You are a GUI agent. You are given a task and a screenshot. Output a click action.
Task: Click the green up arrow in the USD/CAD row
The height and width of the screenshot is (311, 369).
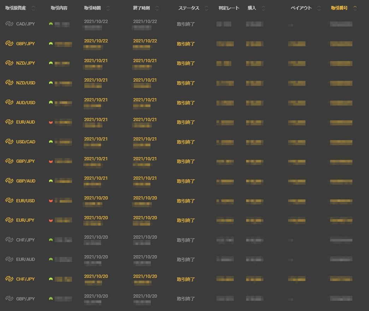tap(51, 142)
